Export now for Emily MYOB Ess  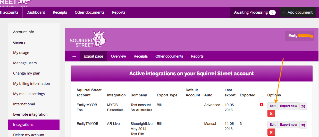click(289, 106)
